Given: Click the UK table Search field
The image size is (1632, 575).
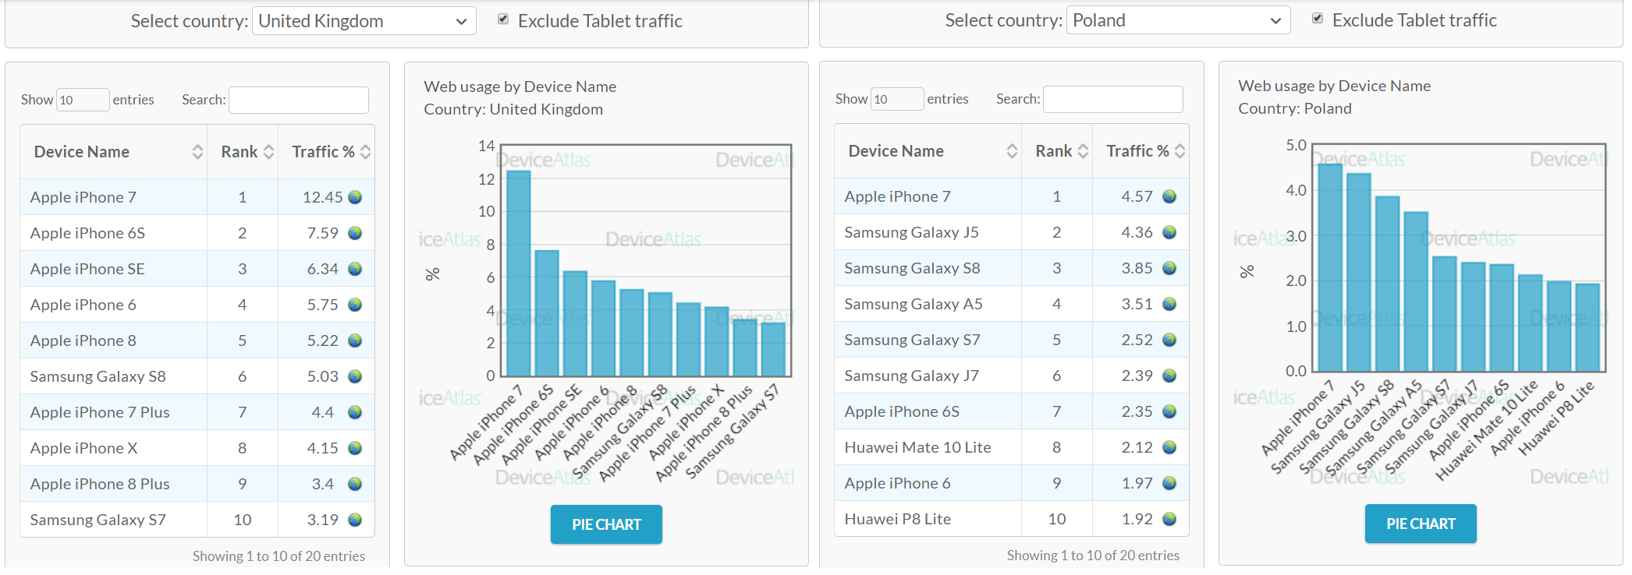Looking at the screenshot, I should point(299,100).
